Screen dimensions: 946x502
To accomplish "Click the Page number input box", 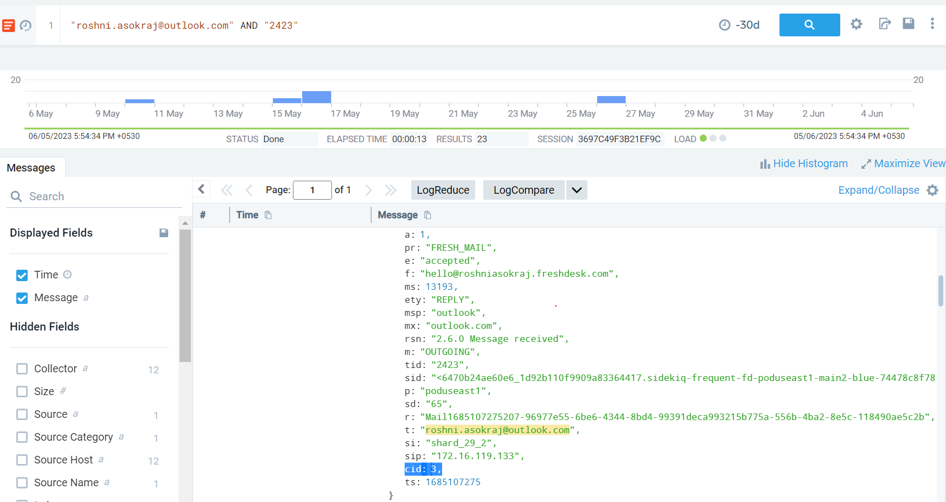I will click(312, 190).
